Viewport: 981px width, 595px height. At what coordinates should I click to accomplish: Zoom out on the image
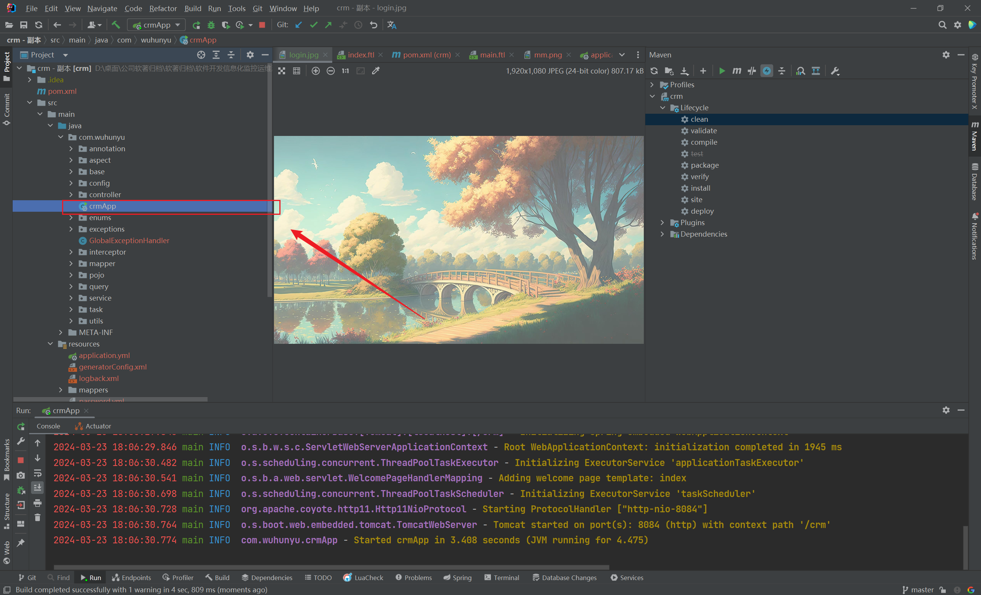pyautogui.click(x=330, y=71)
